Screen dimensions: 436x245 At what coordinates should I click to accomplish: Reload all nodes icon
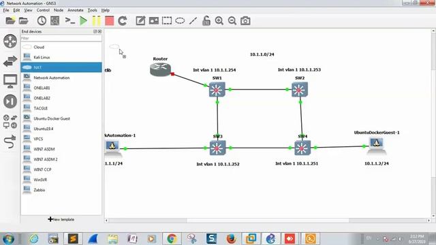pyautogui.click(x=123, y=20)
